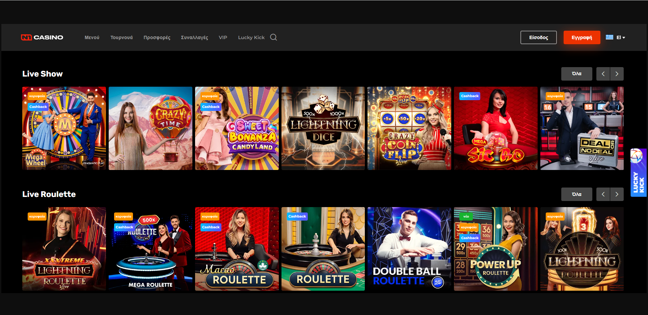This screenshot has width=648, height=315.
Task: Click the Live Show section heading
Action: pyautogui.click(x=43, y=74)
